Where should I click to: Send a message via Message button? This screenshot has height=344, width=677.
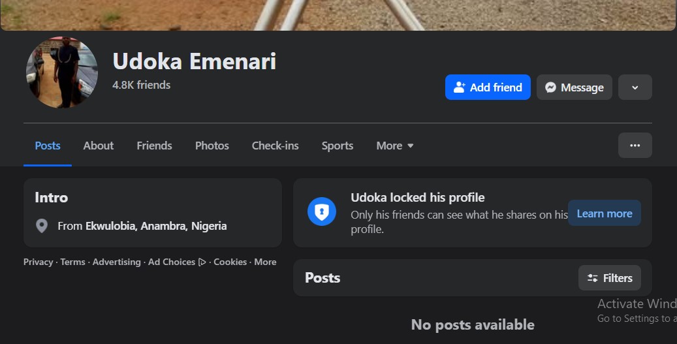574,87
